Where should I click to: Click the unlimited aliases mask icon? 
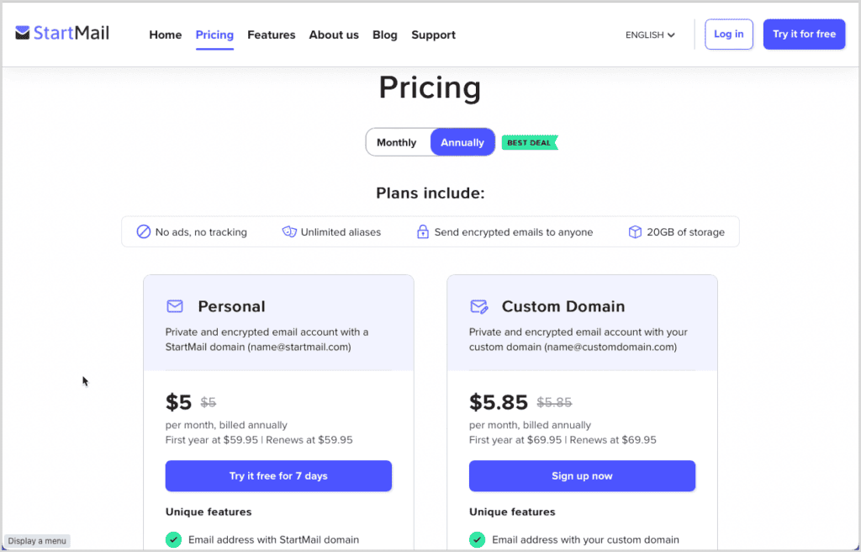[x=289, y=231]
